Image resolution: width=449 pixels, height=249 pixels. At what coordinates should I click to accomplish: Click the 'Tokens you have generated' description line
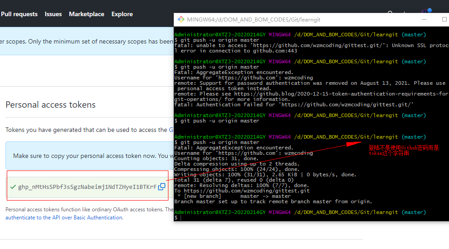click(89, 130)
